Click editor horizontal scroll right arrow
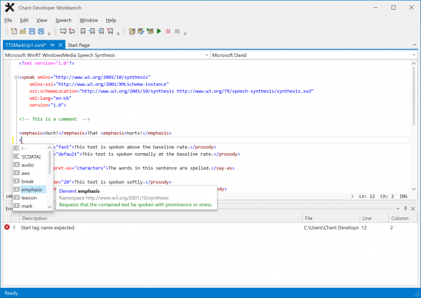Viewport: 421px width, 298px height. (x=352, y=196)
